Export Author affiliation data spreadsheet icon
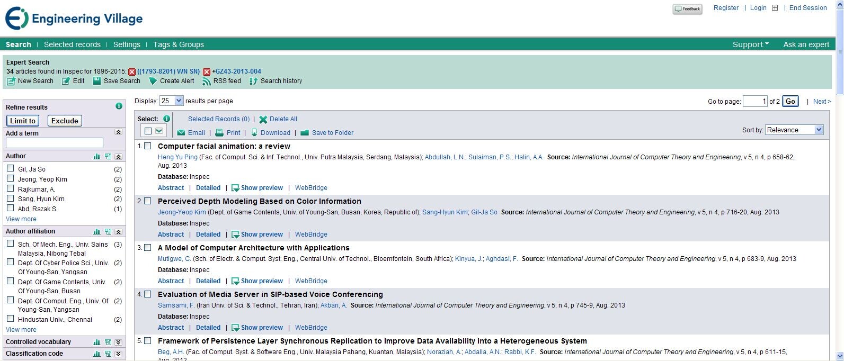Viewport: 844px width, 361px height. click(108, 232)
